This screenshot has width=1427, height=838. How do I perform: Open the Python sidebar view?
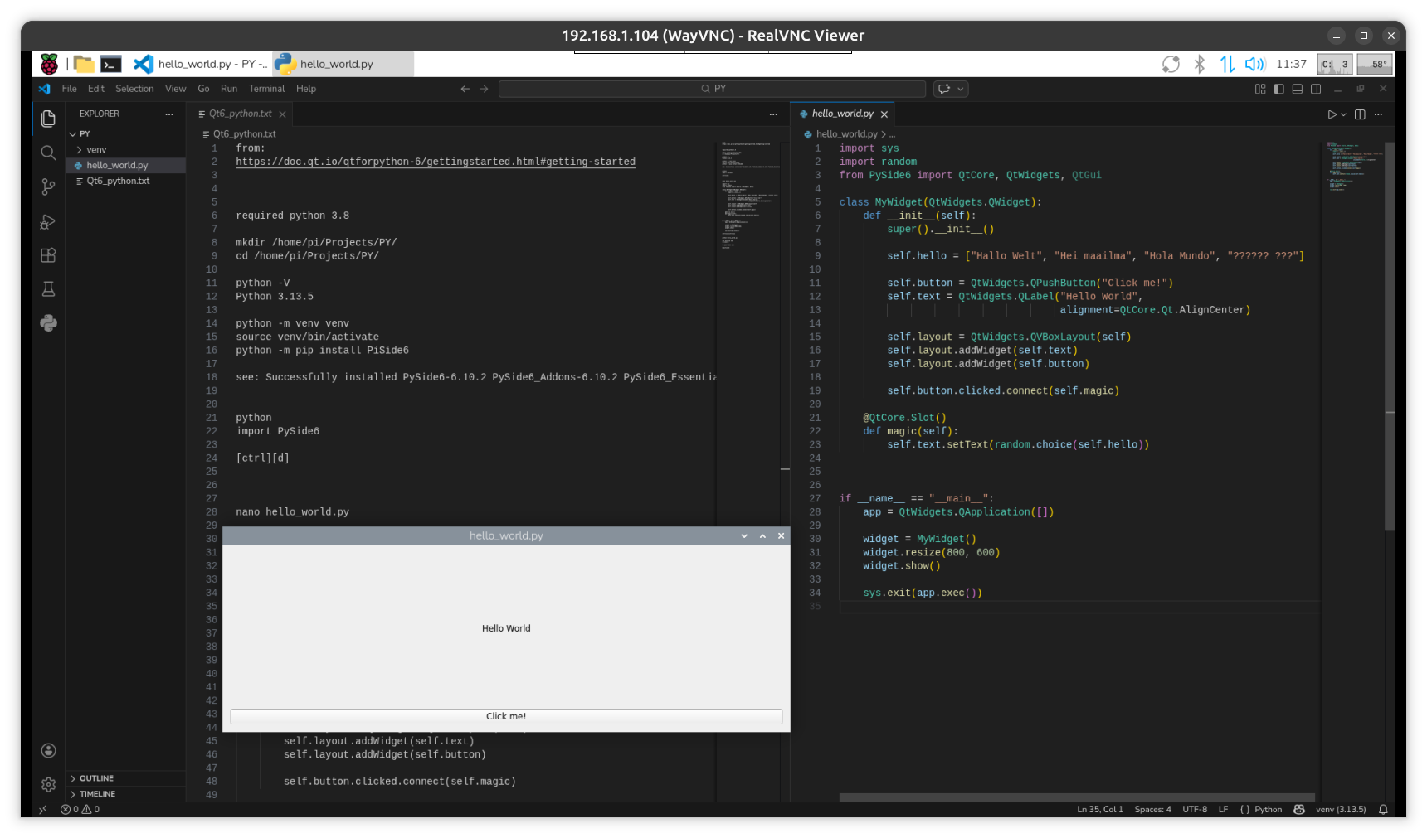48,323
